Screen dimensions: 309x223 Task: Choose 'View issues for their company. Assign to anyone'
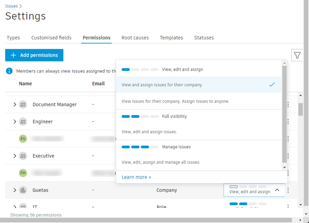(x=199, y=101)
